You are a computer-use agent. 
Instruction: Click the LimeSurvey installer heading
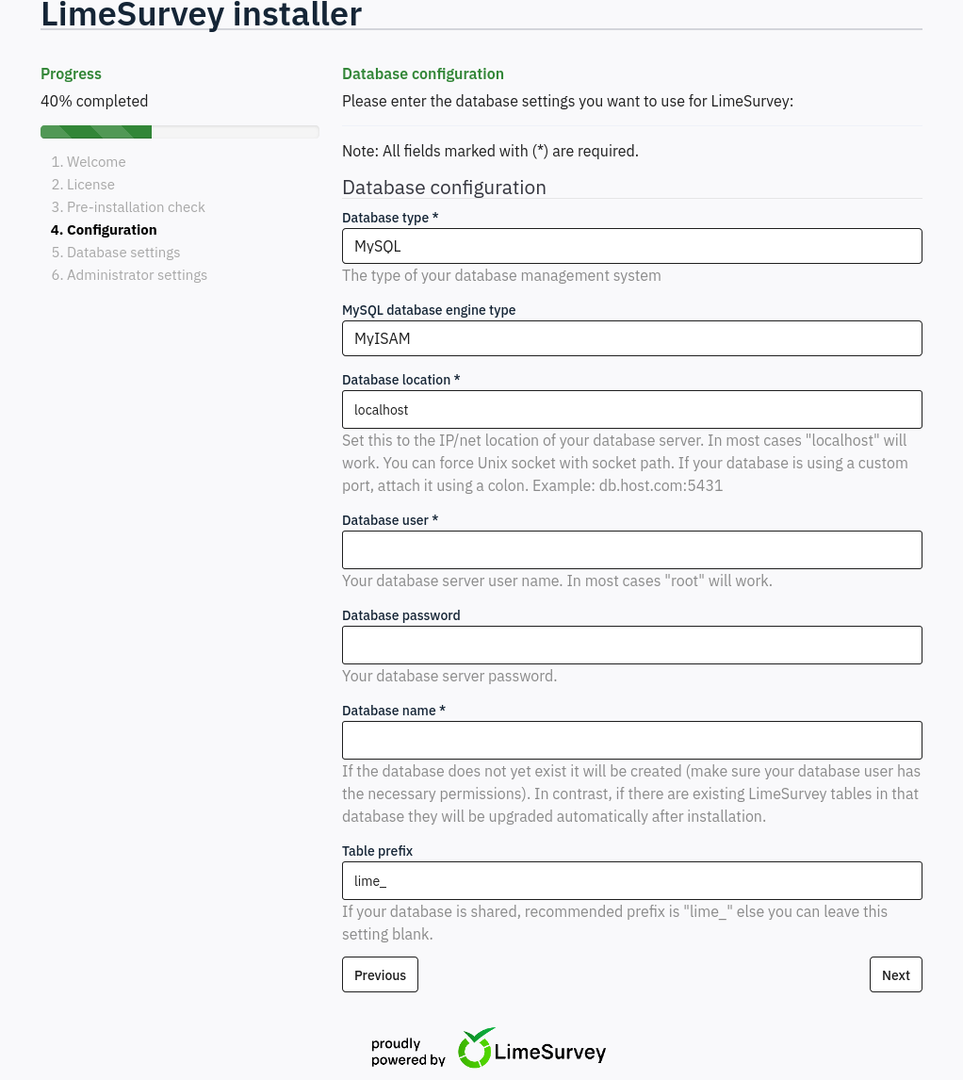tap(202, 14)
